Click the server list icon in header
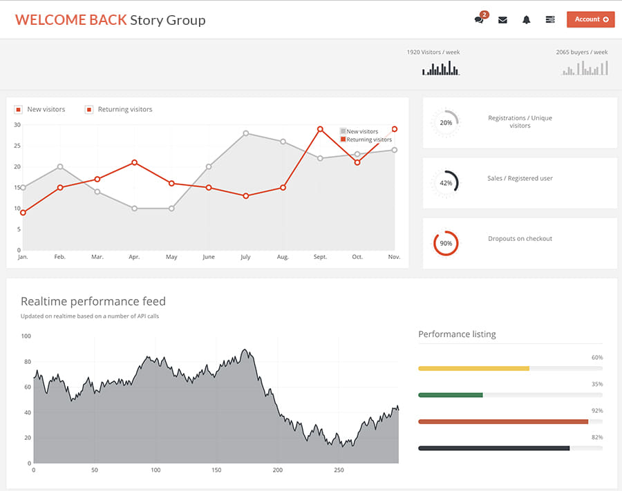 (x=550, y=19)
